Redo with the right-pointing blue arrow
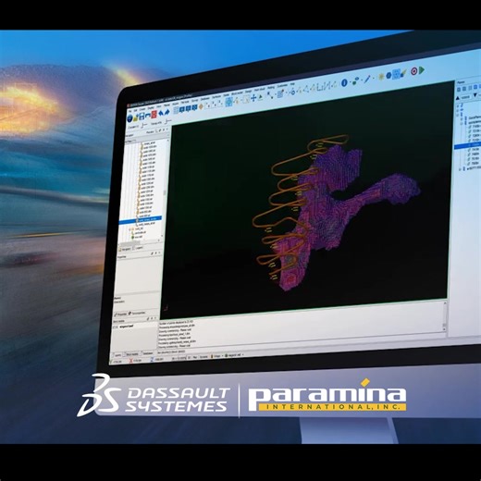481x481 pixels. (167, 112)
